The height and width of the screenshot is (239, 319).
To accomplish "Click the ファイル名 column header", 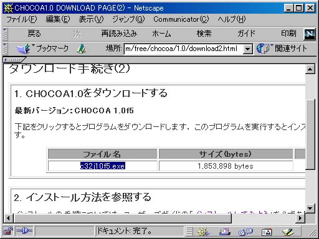I will [102, 154].
